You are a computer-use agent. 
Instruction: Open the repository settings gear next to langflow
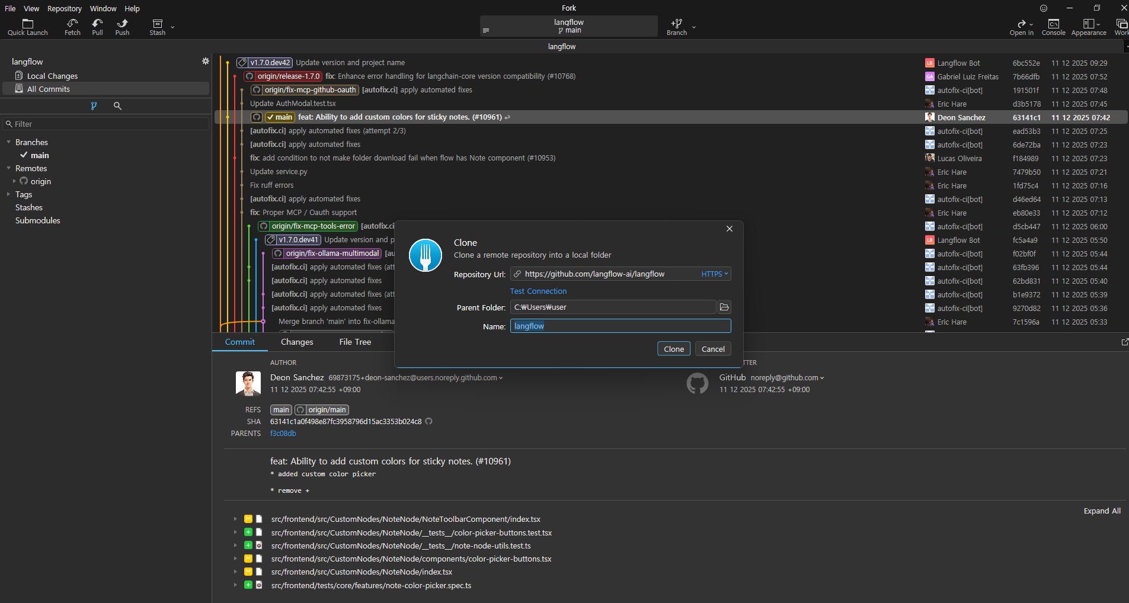pyautogui.click(x=205, y=61)
